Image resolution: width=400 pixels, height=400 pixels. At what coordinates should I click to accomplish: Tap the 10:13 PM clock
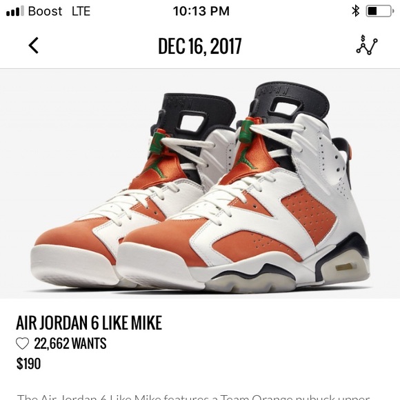(x=201, y=11)
